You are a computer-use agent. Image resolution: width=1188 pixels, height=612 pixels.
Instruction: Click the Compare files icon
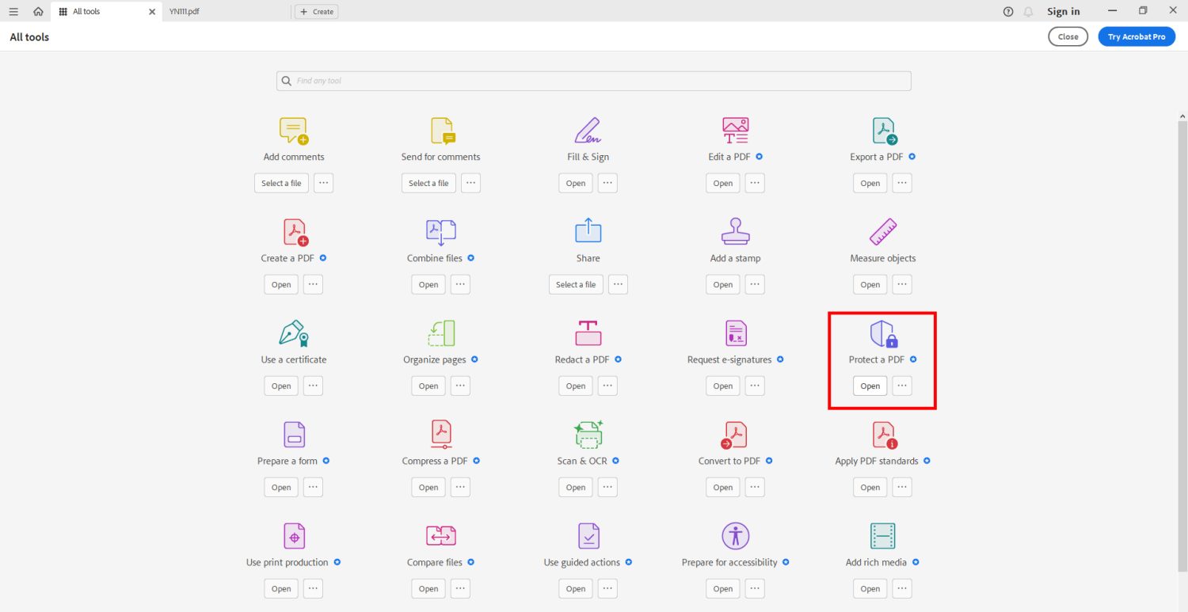441,536
